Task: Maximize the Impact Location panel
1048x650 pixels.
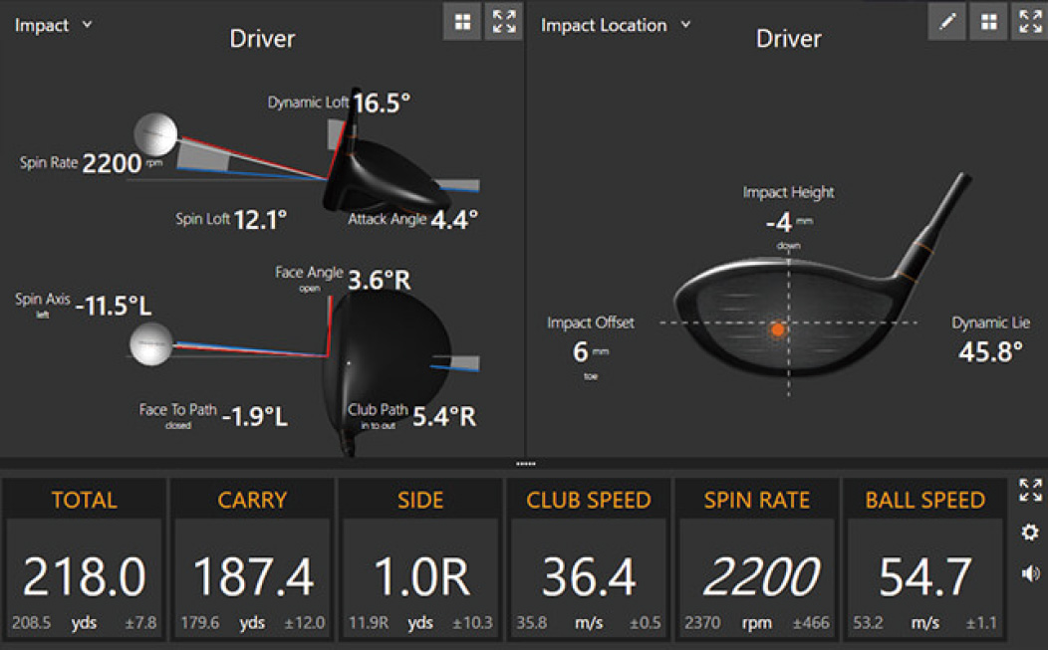Action: [x=1030, y=22]
